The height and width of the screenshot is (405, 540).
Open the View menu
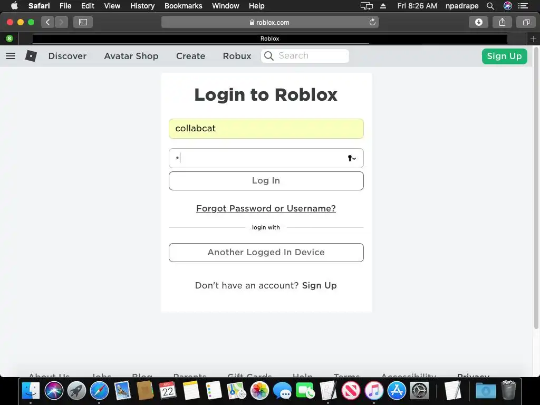(x=112, y=6)
